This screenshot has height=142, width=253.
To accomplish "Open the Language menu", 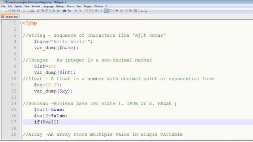I will (x=48, y=6).
